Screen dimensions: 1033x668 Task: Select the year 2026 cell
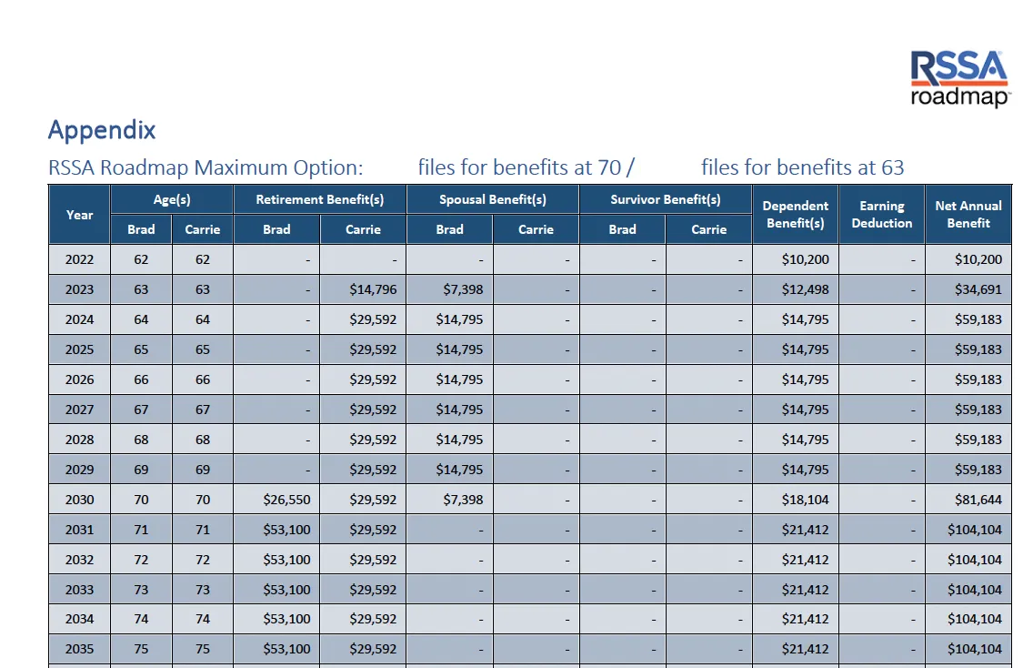[79, 380]
